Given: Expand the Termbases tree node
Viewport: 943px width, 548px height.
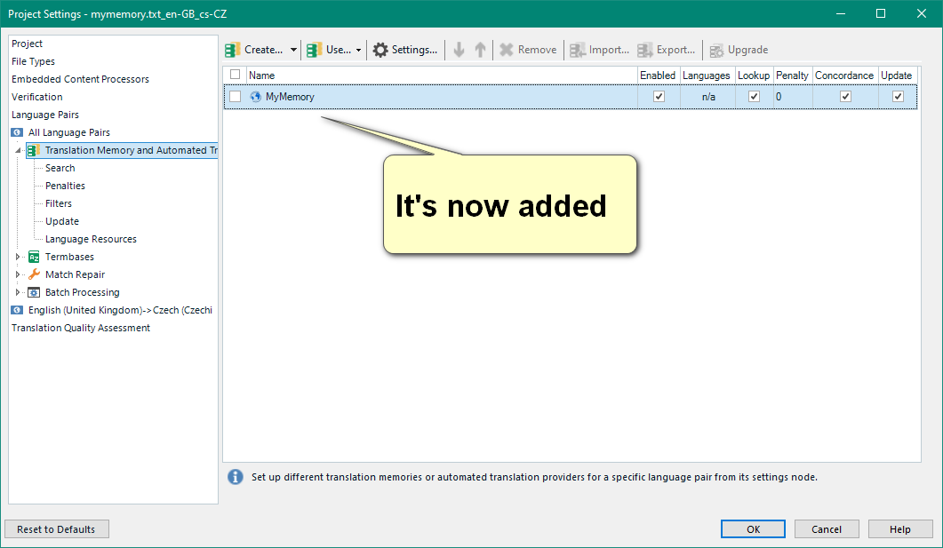Looking at the screenshot, I should (18, 257).
